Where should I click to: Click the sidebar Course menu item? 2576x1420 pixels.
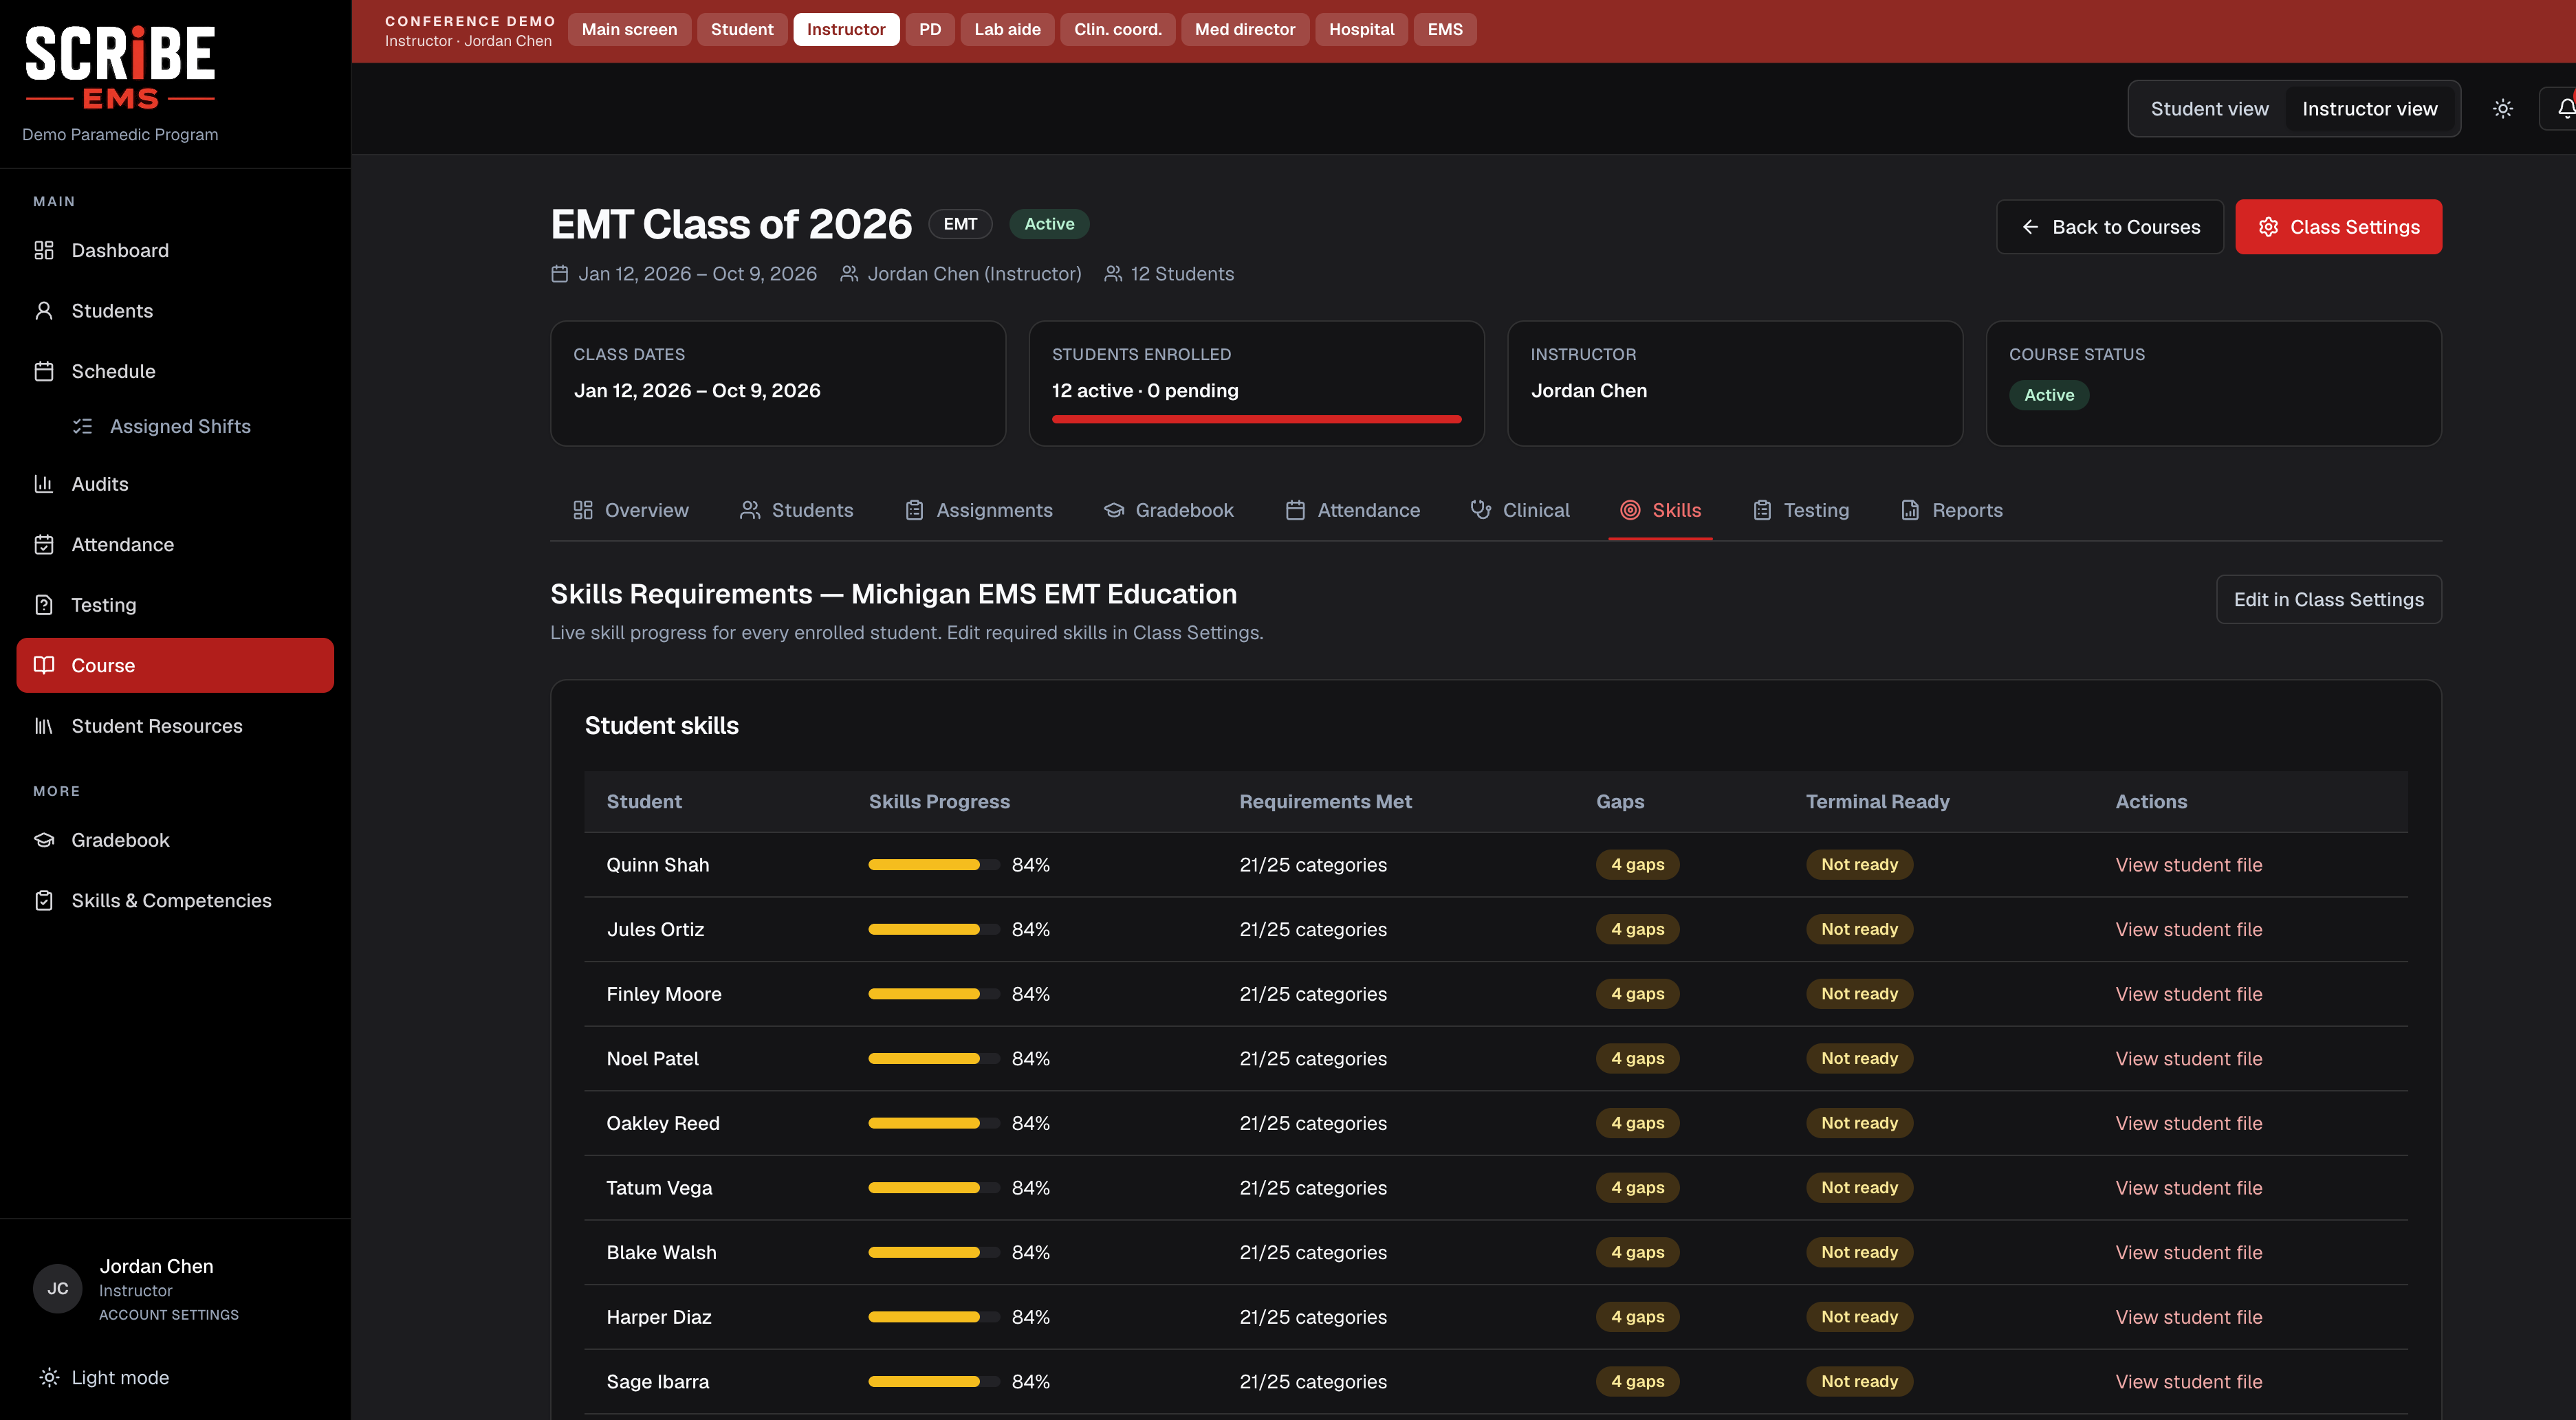click(x=175, y=665)
